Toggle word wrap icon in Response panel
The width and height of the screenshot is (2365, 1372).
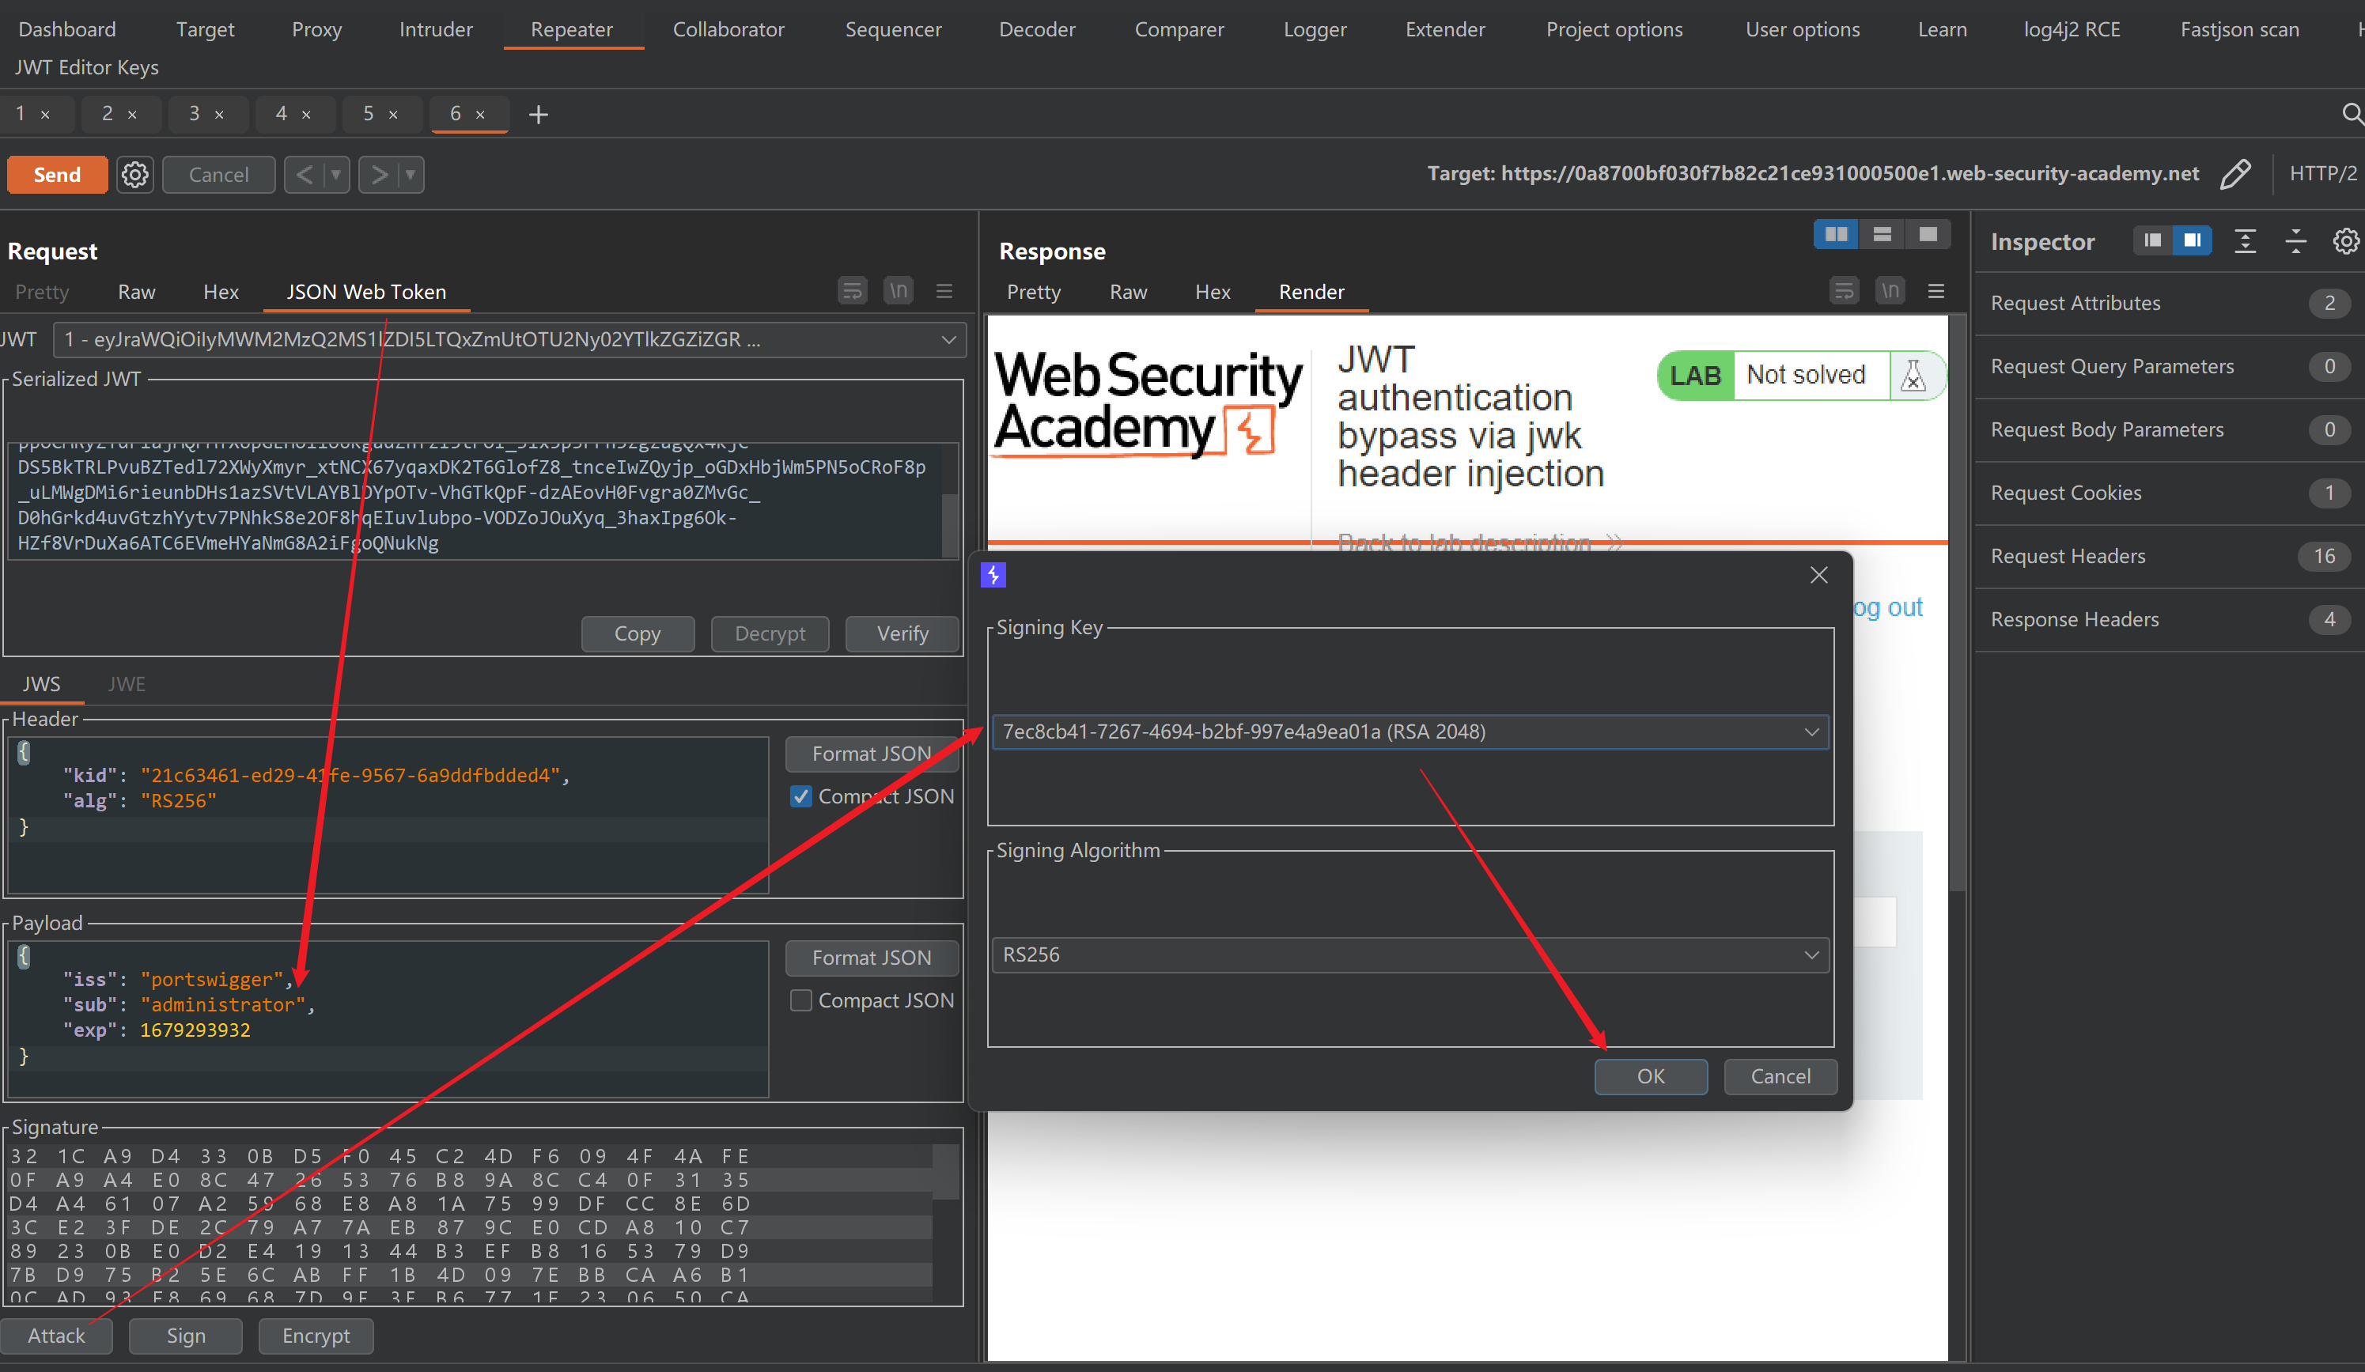coord(1844,291)
